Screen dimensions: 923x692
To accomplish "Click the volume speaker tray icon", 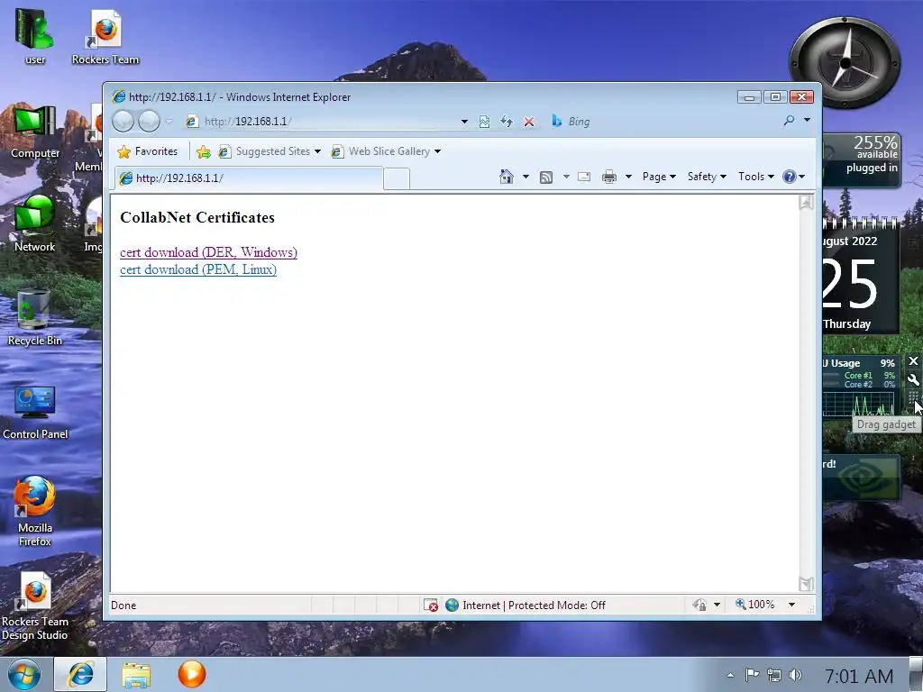I will [x=795, y=675].
